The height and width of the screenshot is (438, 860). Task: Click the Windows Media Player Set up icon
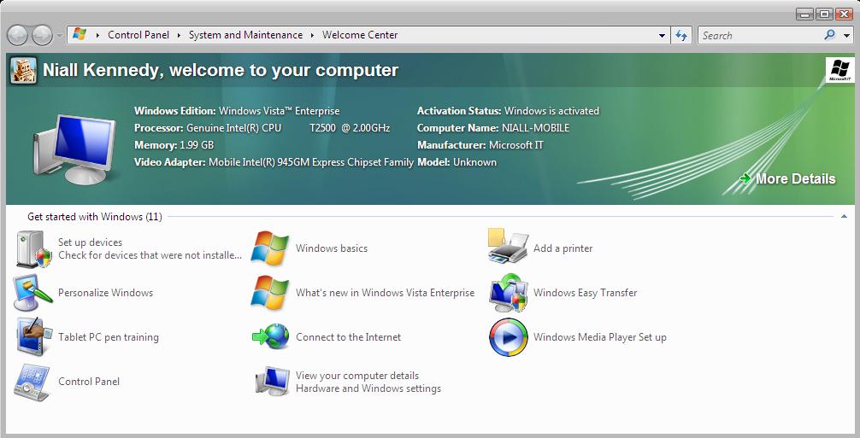click(509, 337)
